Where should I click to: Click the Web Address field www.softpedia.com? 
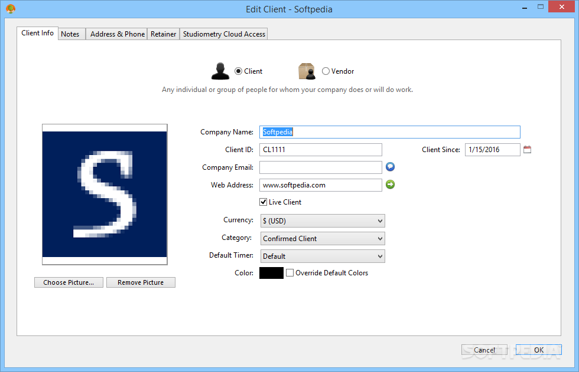(320, 185)
